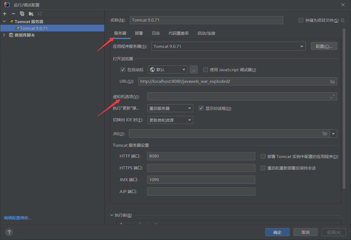Toggle the show dialog checkbox

[201, 108]
